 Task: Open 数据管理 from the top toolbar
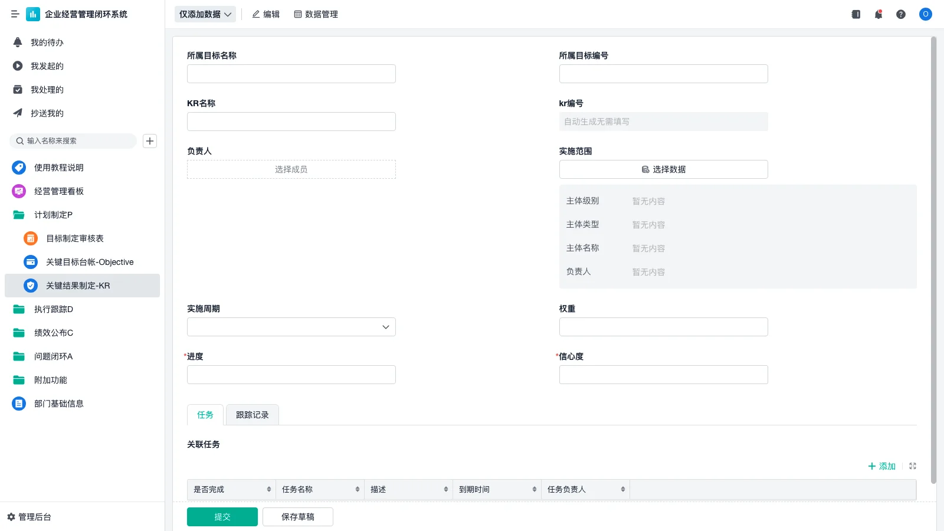316,14
